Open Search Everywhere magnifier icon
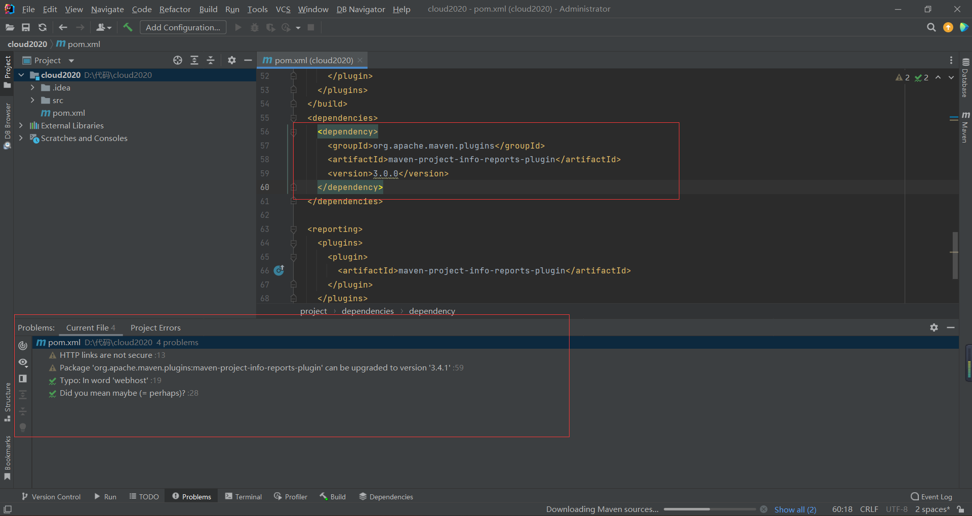Viewport: 972px width, 516px height. point(931,27)
